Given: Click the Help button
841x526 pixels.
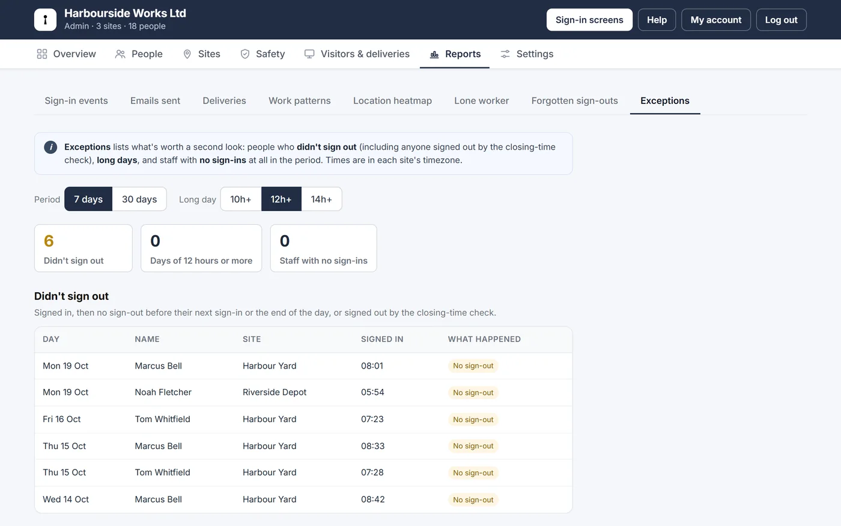Looking at the screenshot, I should click(657, 20).
